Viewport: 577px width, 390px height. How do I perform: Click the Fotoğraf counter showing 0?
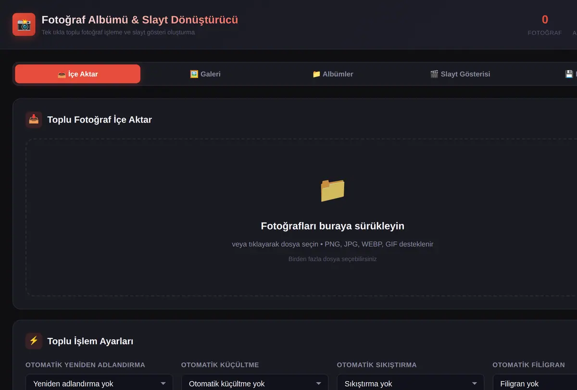545,25
